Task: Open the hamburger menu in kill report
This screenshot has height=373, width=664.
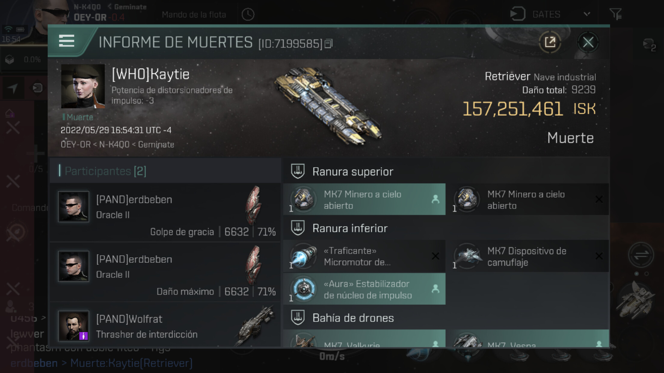Action: tap(66, 41)
